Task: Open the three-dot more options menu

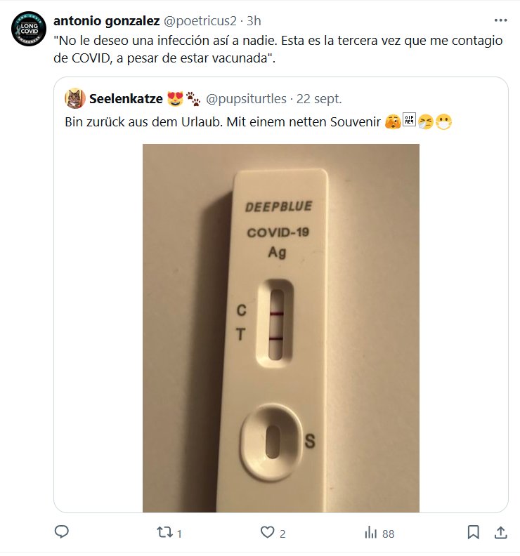Action: tap(500, 20)
